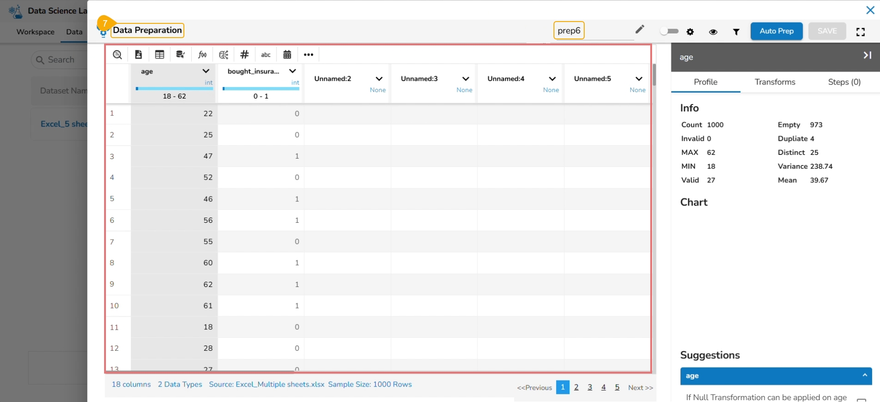Image resolution: width=880 pixels, height=402 pixels.
Task: Open the Unnamed:3 column dropdown
Action: coord(465,79)
